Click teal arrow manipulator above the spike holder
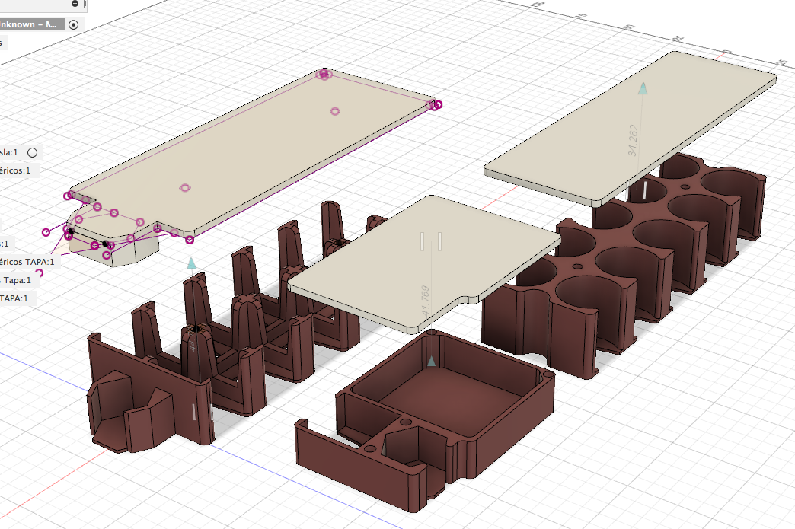Viewport: 795px width, 529px height. [x=192, y=263]
